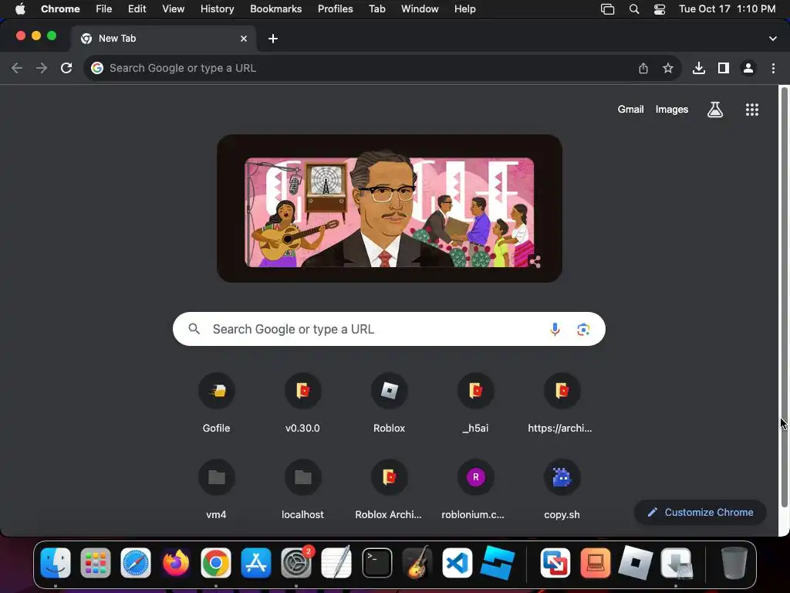Viewport: 790px width, 593px height.
Task: Open GarageBand from the dock
Action: tap(417, 563)
